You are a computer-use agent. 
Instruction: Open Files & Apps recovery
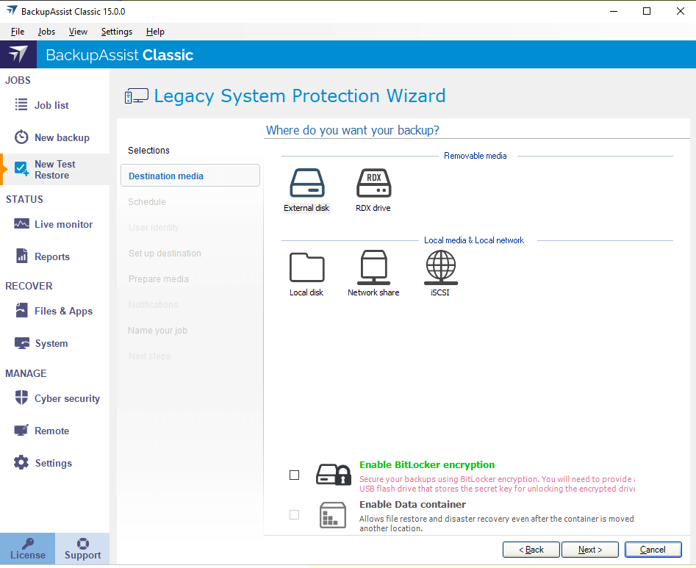pyautogui.click(x=63, y=311)
